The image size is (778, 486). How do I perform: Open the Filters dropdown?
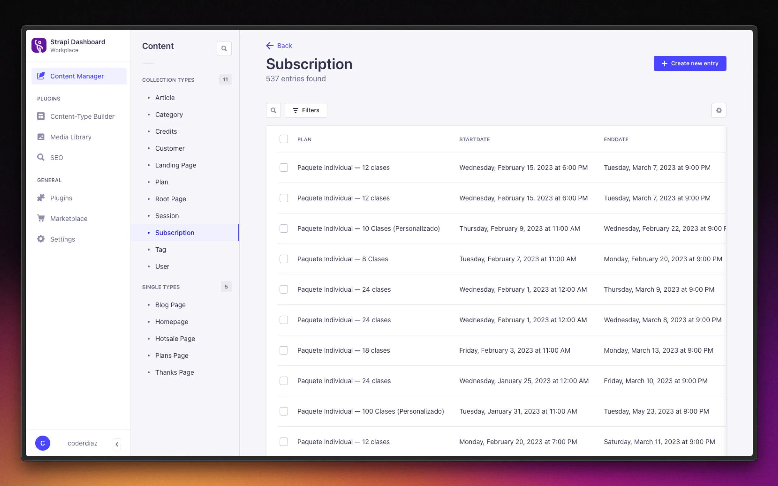coord(305,110)
